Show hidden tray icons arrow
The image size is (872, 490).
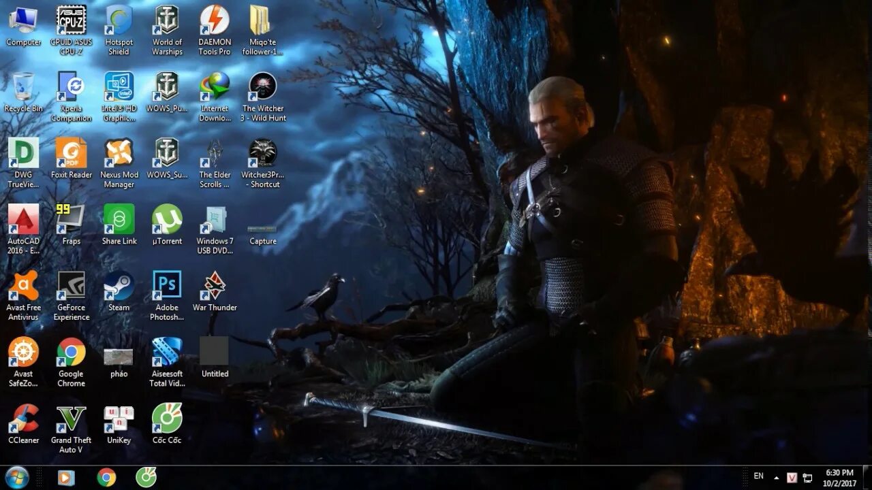coord(777,478)
